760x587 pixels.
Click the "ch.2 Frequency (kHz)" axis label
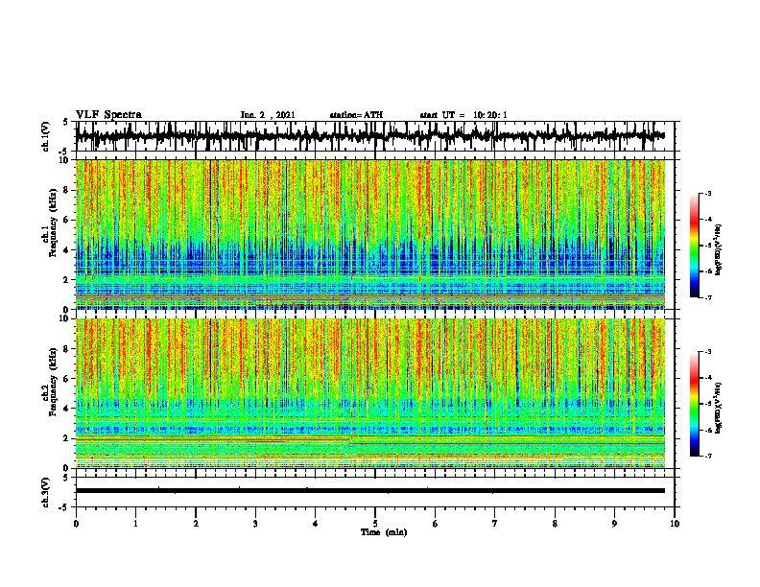50,382
